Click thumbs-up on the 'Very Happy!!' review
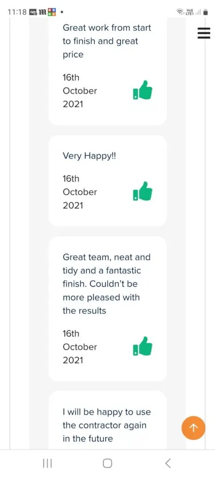 click(143, 191)
